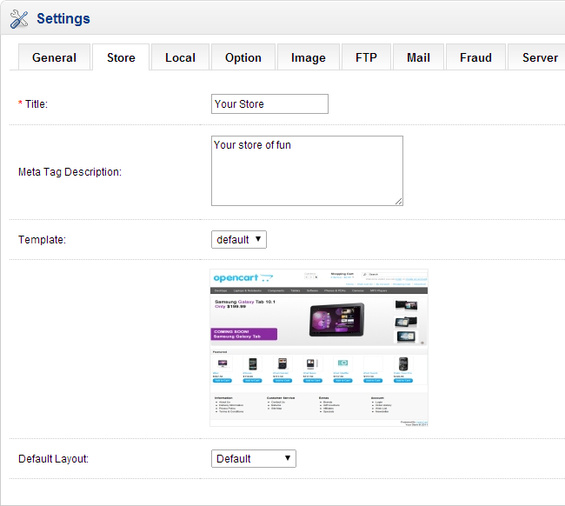The width and height of the screenshot is (565, 506).
Task: Click the Settings wrench and screwdriver icon
Action: point(19,18)
